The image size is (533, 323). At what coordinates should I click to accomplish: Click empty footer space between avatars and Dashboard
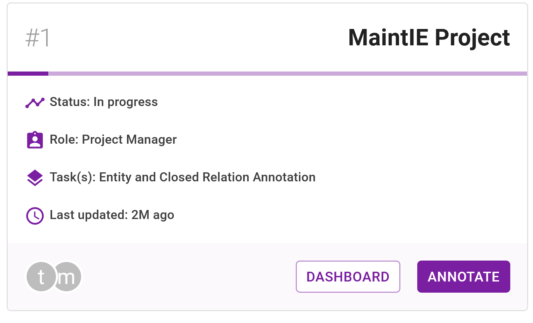click(x=189, y=277)
